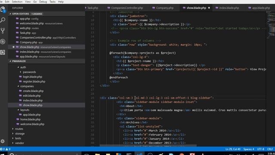Open home.blade.php in file tree
Screen dimensions: 275x155
coord(46,120)
